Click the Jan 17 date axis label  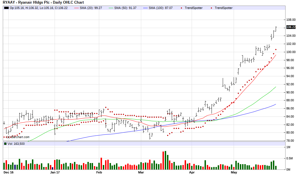click(55, 173)
